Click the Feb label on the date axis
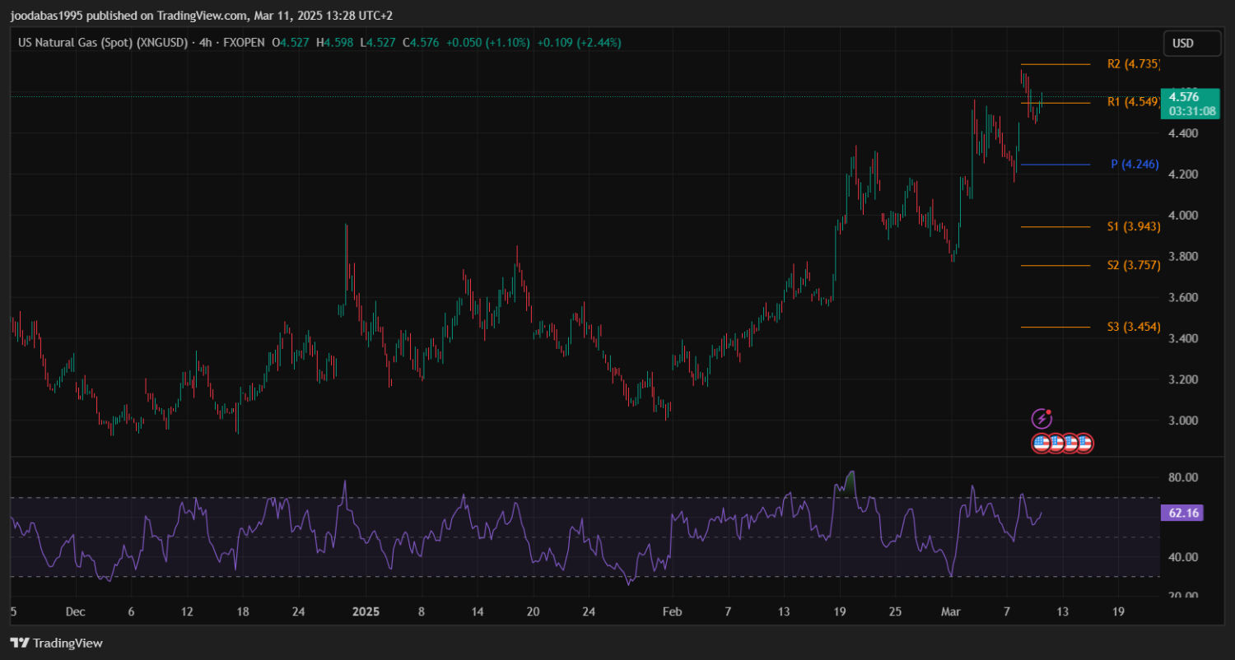1235x660 pixels. click(x=673, y=612)
